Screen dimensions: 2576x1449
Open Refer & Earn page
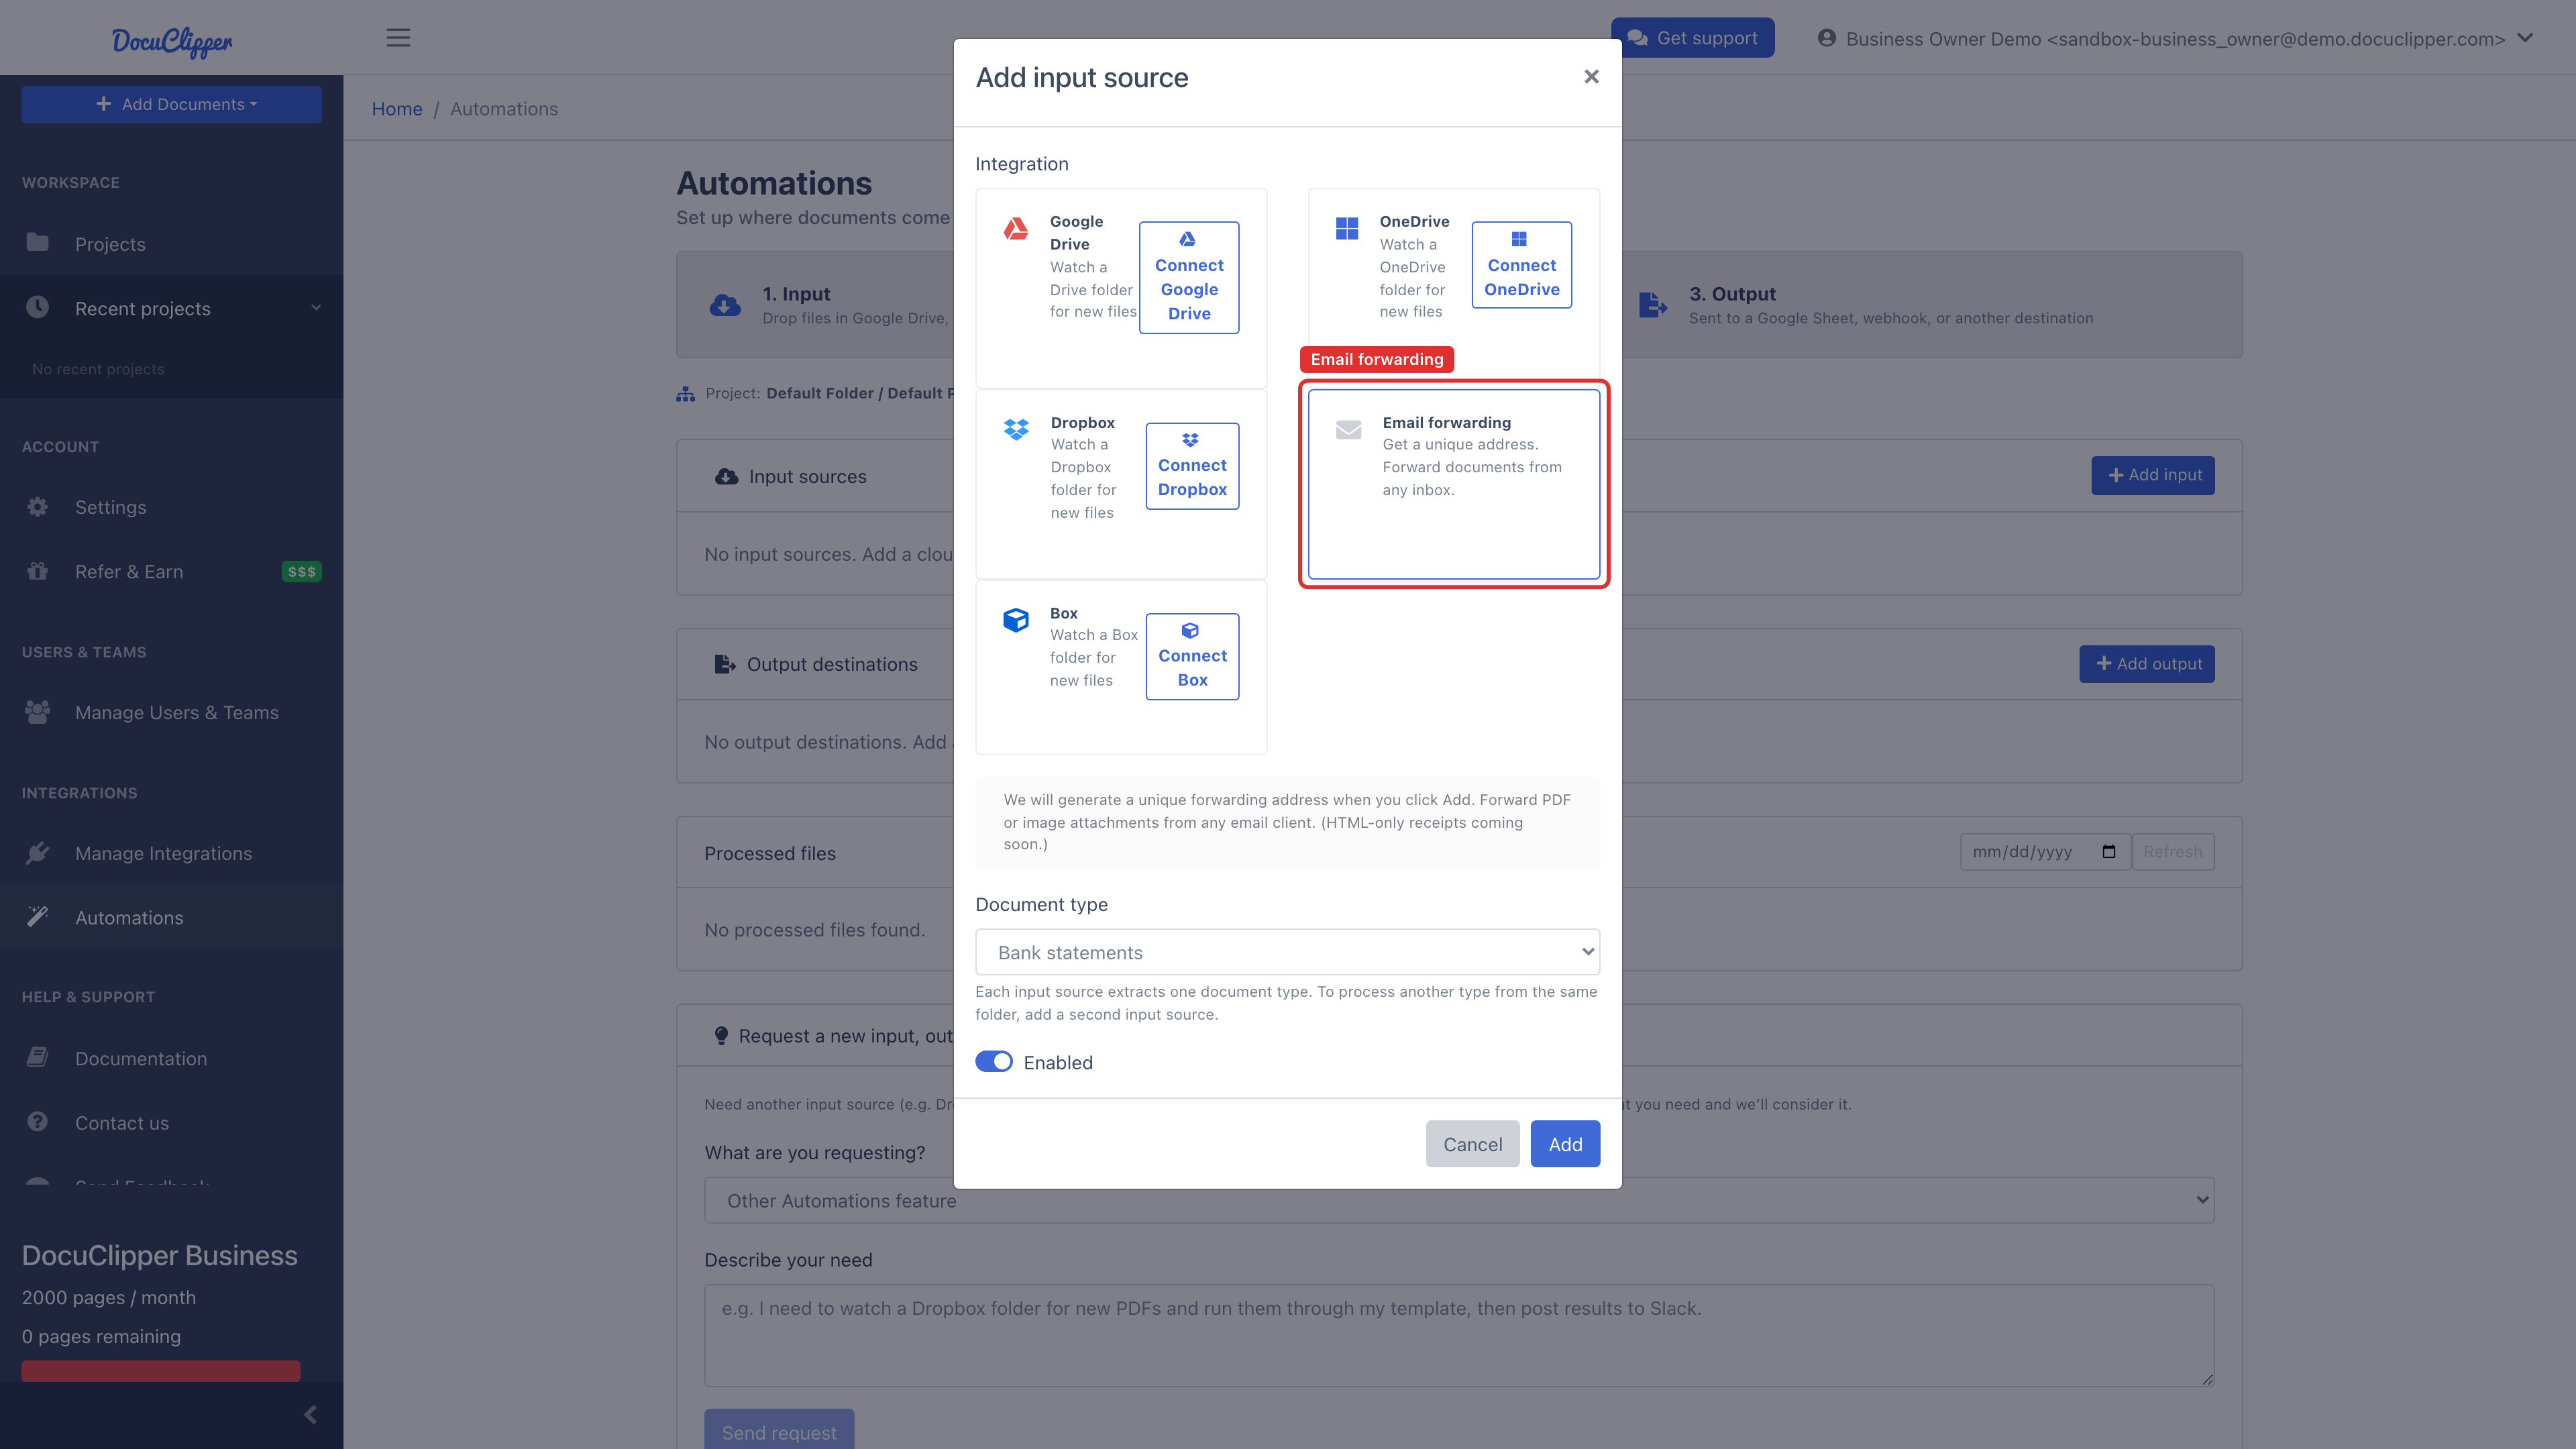tap(171, 571)
